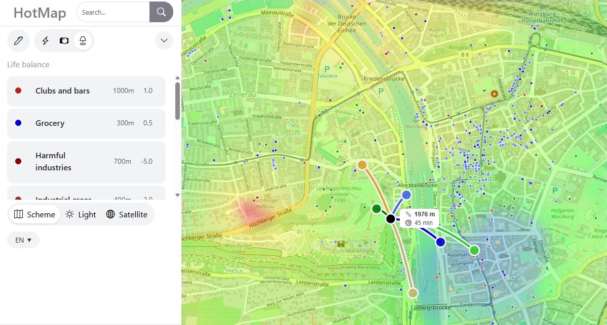Screen dimensions: 607x325
Task: Click the magnifier search button
Action: tap(161, 12)
